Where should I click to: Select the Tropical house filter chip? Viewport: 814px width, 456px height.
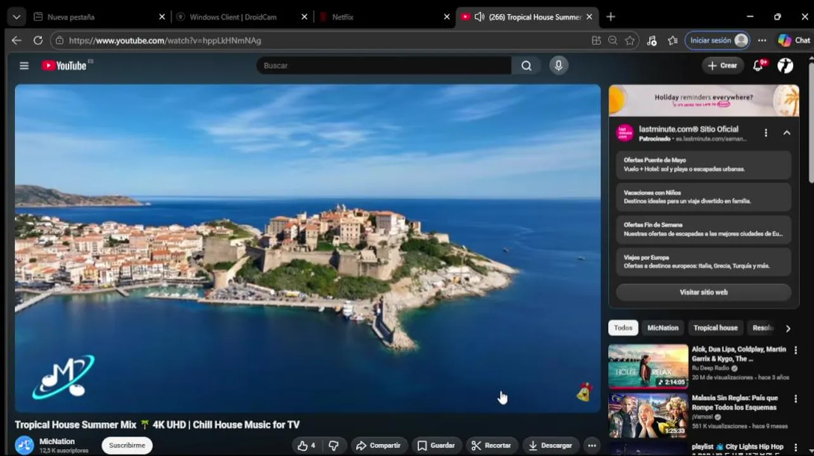[715, 327]
